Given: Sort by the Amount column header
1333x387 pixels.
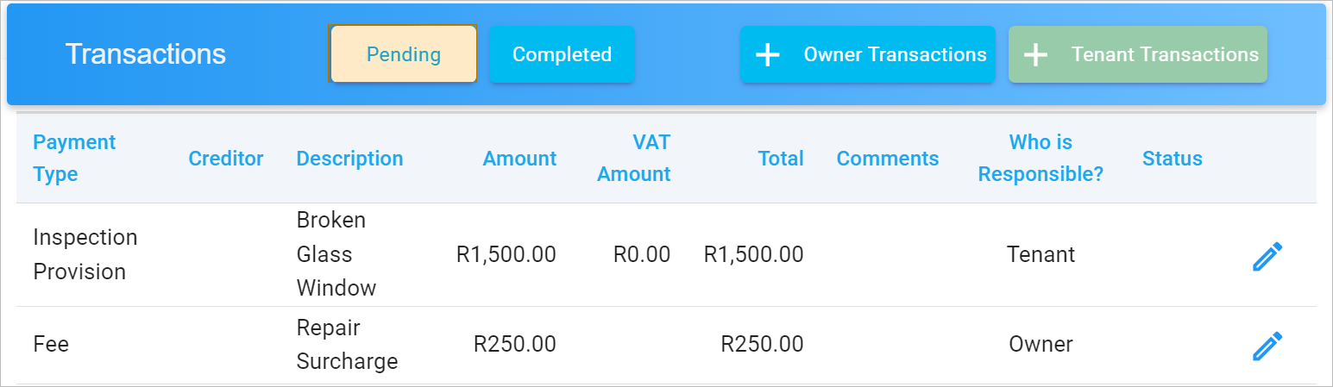Looking at the screenshot, I should pos(519,159).
